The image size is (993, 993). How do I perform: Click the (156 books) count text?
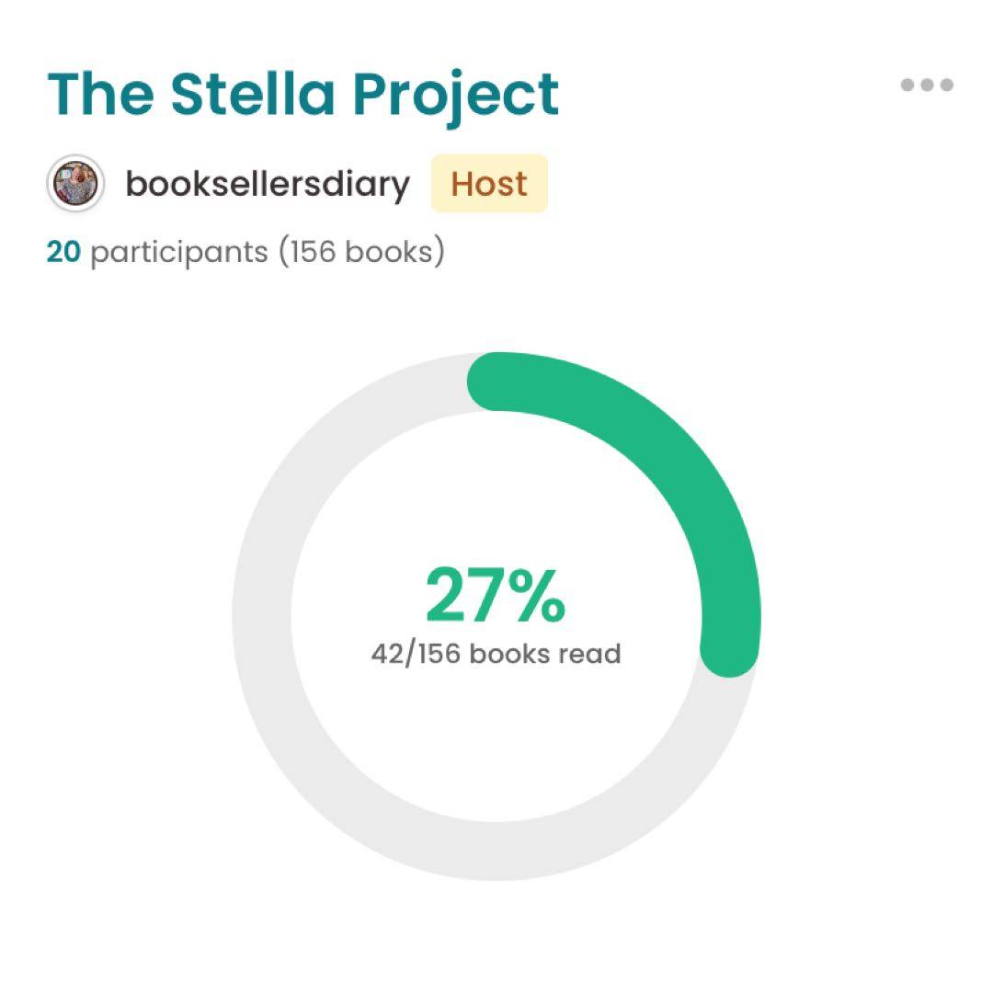click(x=362, y=251)
